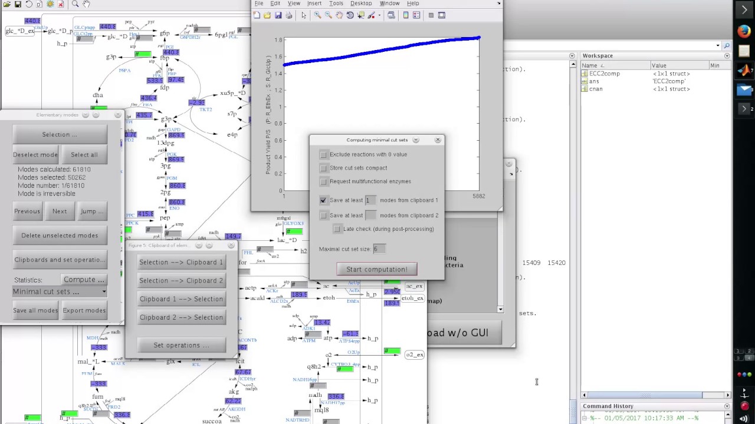The height and width of the screenshot is (424, 755).
Task: Open the View menu in figure window
Action: point(294,4)
